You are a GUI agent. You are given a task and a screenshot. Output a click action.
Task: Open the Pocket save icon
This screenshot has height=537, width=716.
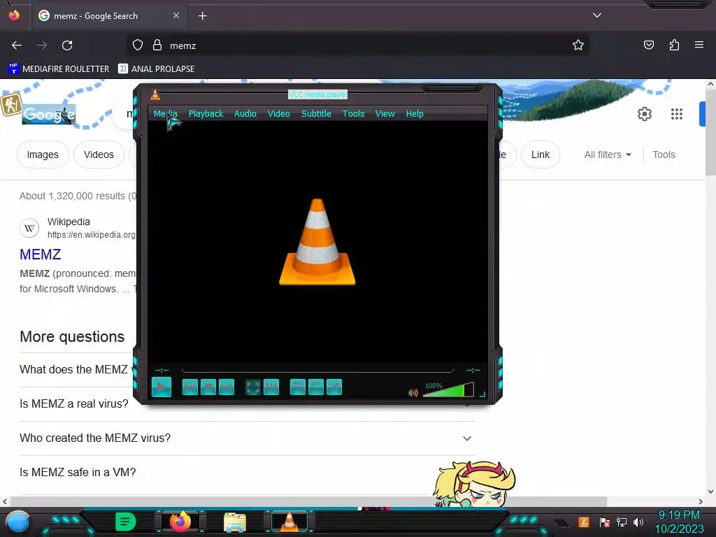tap(649, 45)
